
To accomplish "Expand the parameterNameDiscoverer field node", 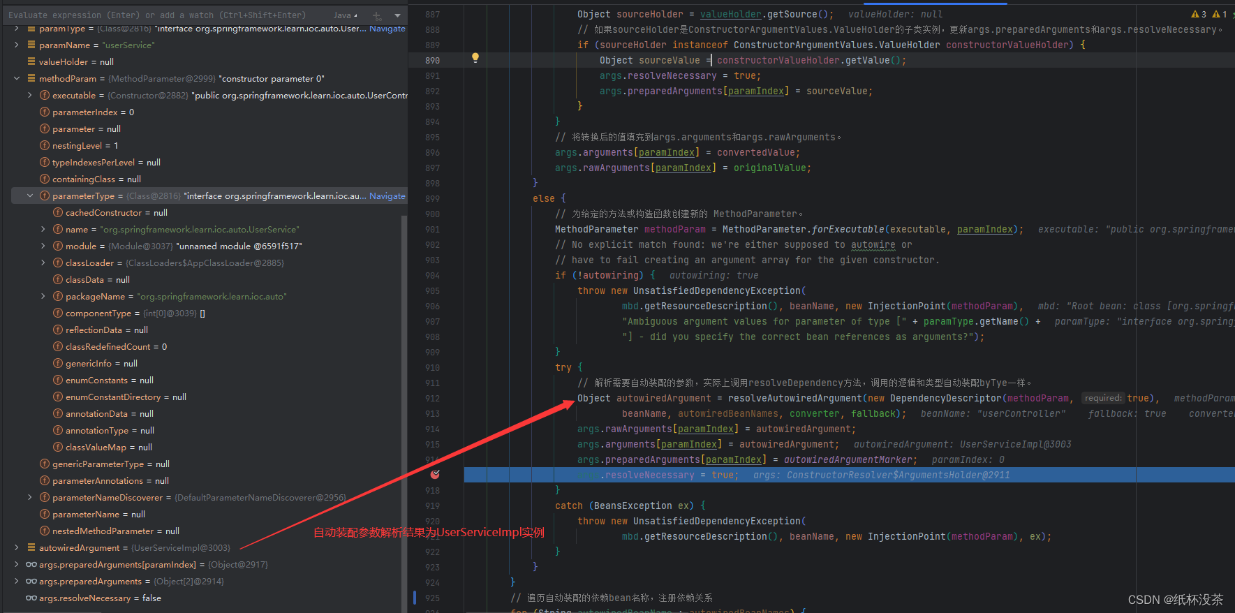I will 30,497.
